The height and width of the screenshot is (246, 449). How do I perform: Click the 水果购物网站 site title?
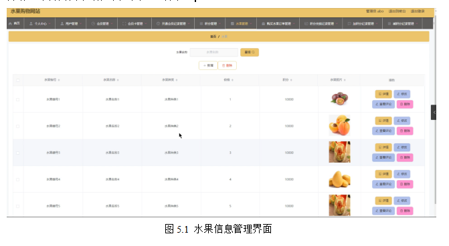tap(25, 11)
